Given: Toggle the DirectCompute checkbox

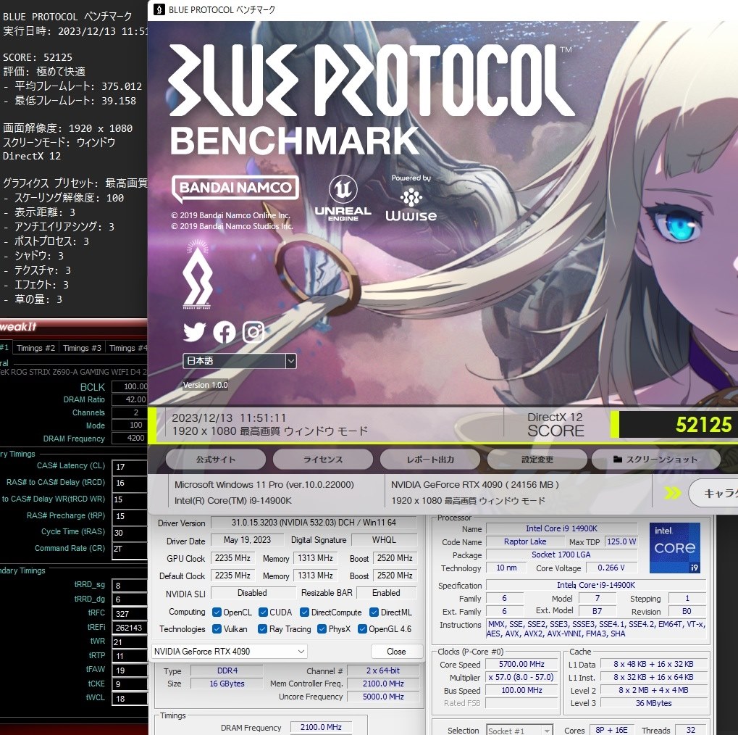Looking at the screenshot, I should tap(304, 612).
